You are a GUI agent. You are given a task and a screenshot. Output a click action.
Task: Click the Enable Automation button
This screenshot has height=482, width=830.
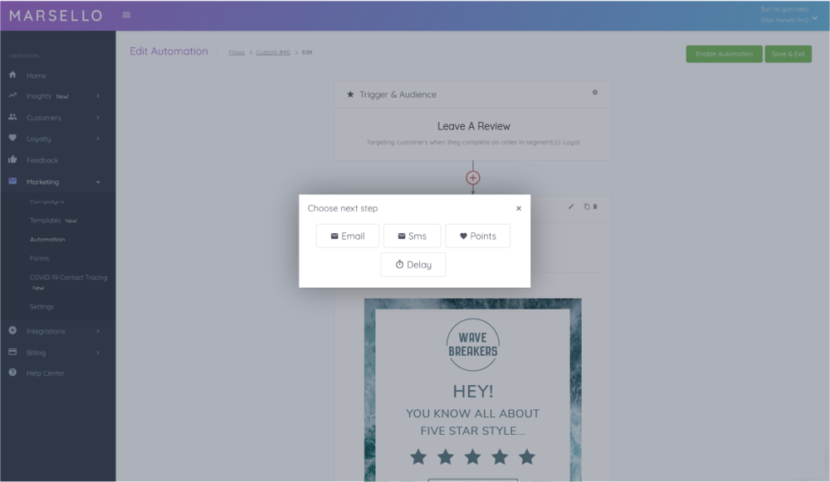(x=724, y=52)
